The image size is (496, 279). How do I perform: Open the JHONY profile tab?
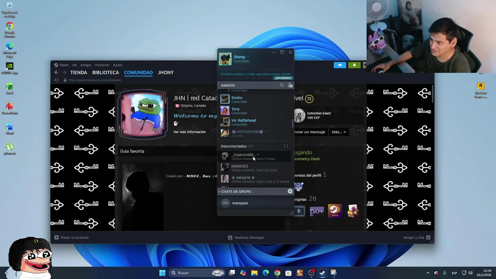pos(166,72)
